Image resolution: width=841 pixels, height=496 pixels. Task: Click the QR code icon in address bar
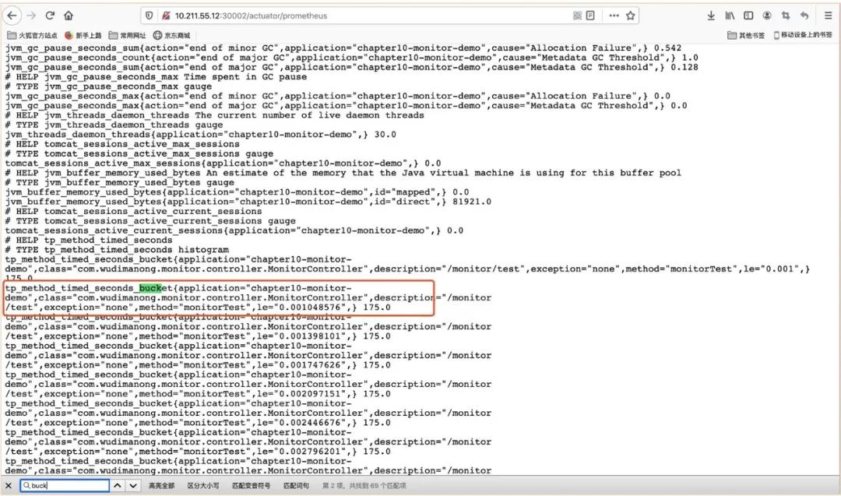coord(577,16)
